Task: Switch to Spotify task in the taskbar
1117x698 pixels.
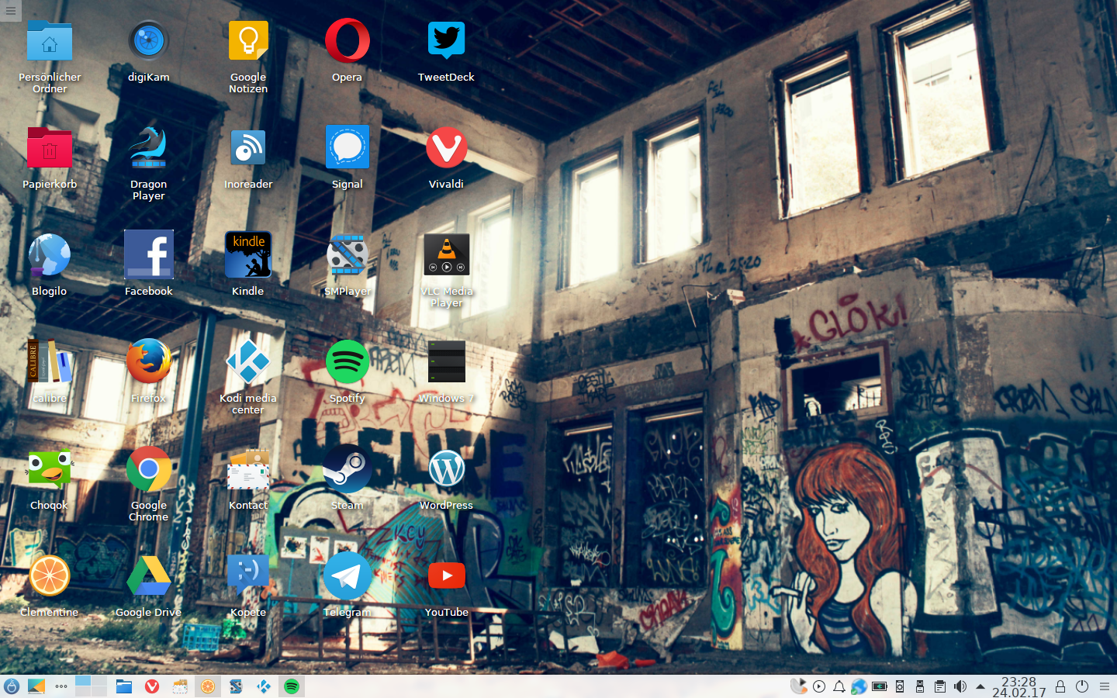Action: (292, 686)
